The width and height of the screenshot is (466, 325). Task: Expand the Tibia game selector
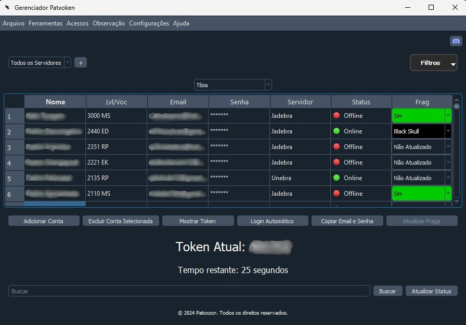[x=232, y=85]
